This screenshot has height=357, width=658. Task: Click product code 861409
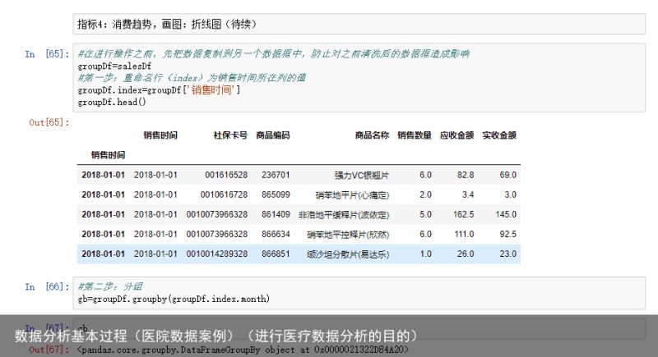(276, 214)
